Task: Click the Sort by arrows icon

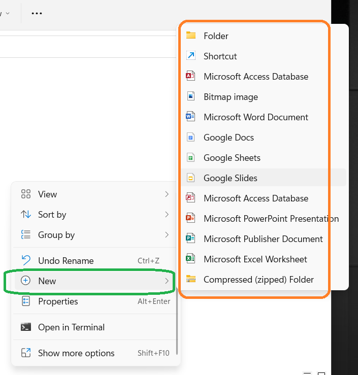Action: [x=26, y=214]
